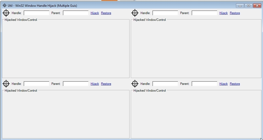263x140 pixels.
Task: Open the window system menu via title bar icon
Action: 4,5
